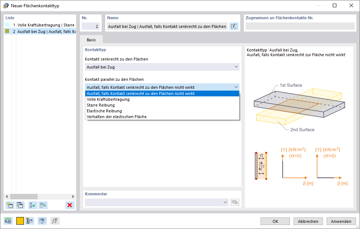The width and height of the screenshot is (360, 229).
Task: Click the app icon in title bar
Action: click(6, 5)
